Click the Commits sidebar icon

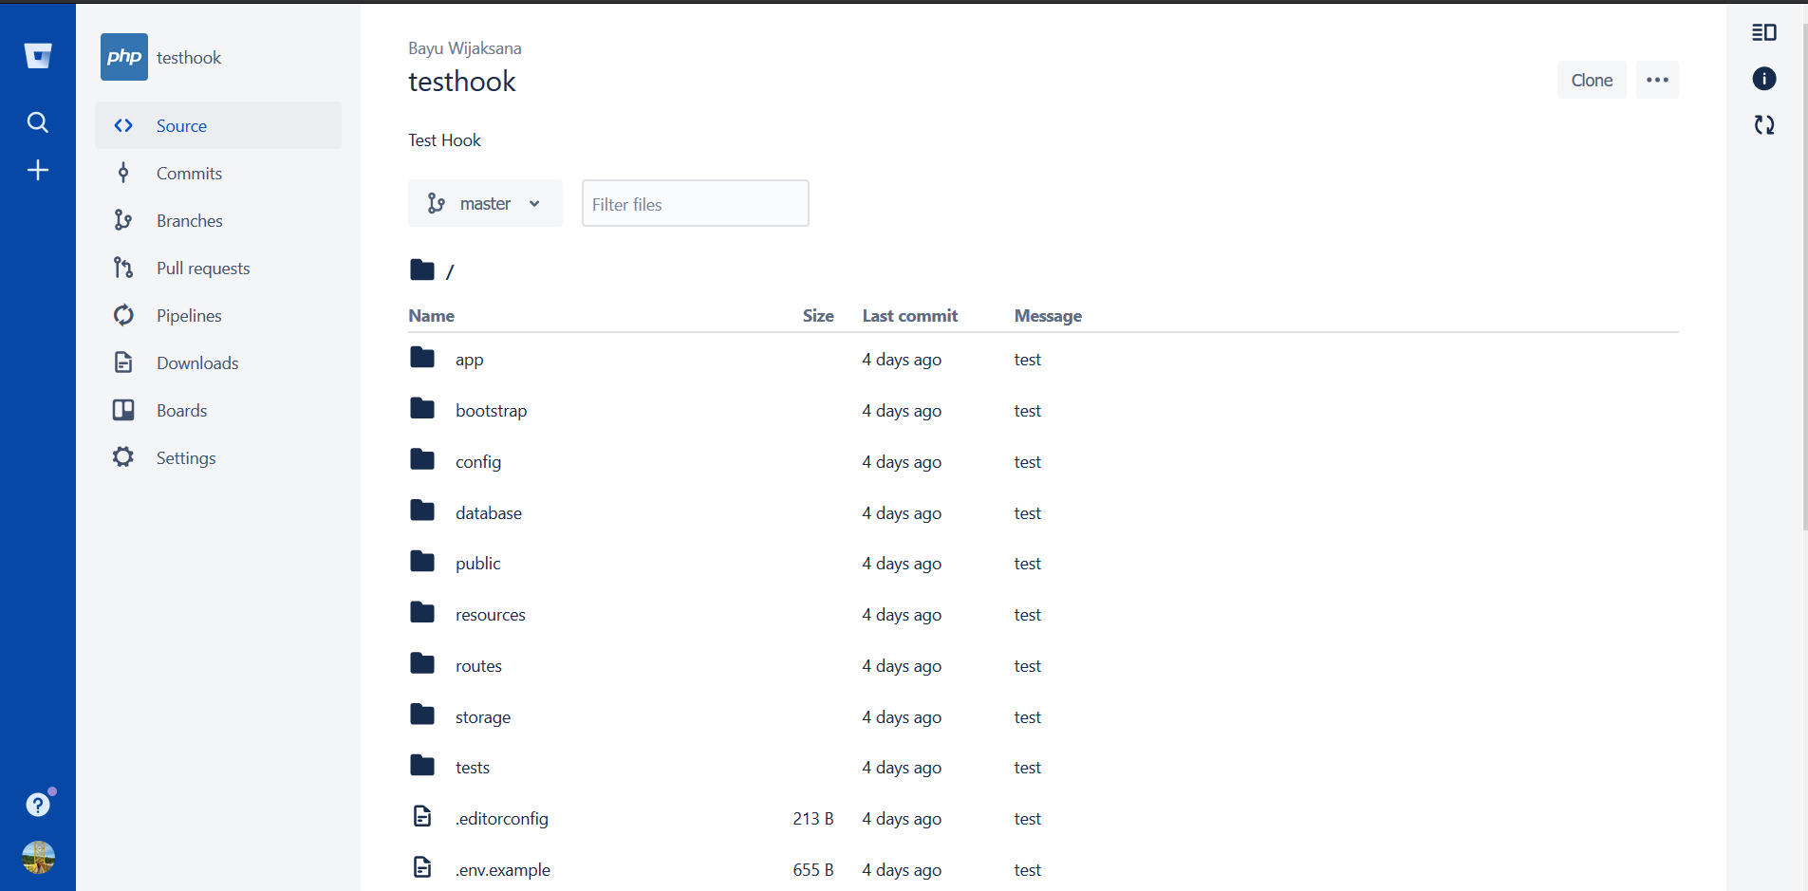tap(123, 173)
